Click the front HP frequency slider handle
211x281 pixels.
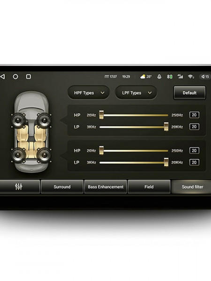(101, 115)
